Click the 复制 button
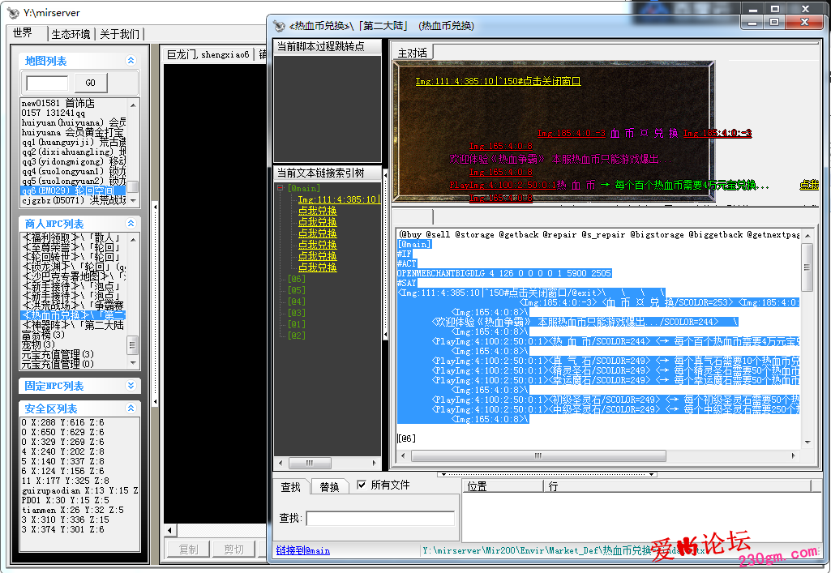The width and height of the screenshot is (831, 573). 188,549
